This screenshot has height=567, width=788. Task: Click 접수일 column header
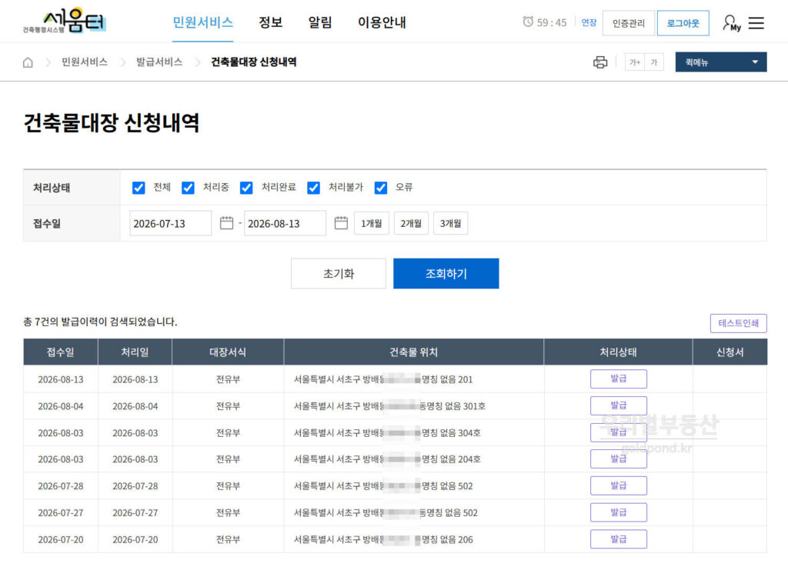point(60,352)
